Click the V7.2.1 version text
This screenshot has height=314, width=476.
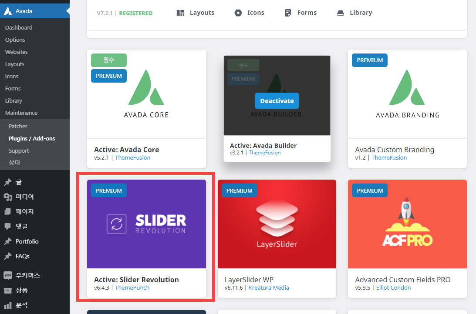[105, 13]
